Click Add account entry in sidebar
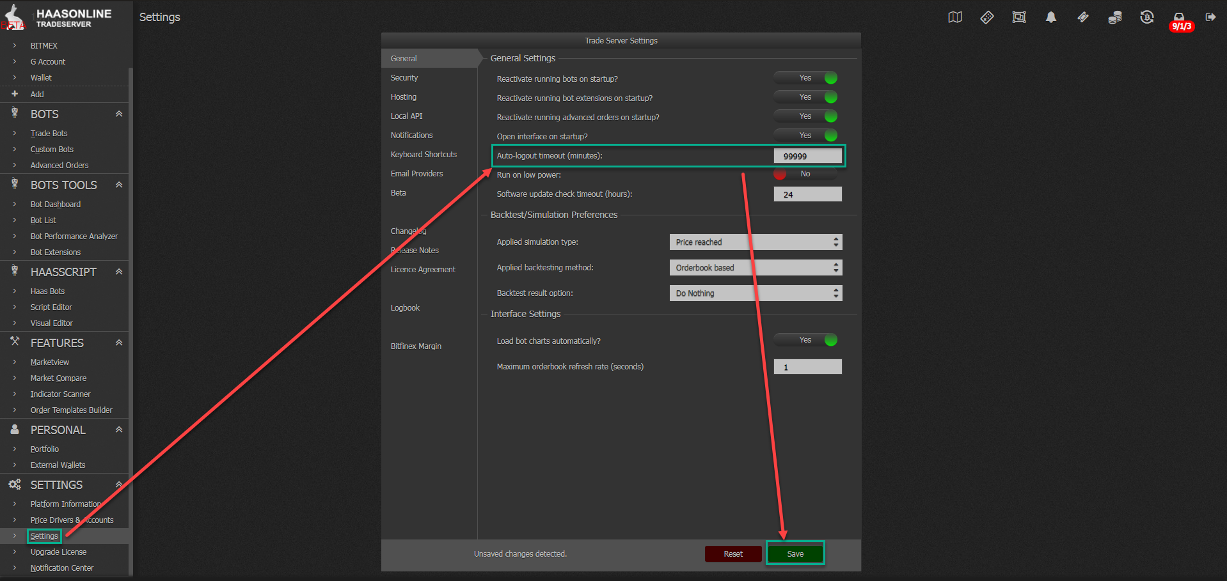1227x581 pixels. (37, 94)
